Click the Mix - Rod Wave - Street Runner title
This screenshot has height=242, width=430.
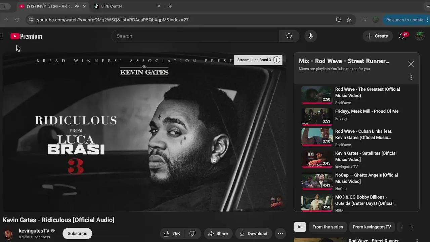point(344,61)
